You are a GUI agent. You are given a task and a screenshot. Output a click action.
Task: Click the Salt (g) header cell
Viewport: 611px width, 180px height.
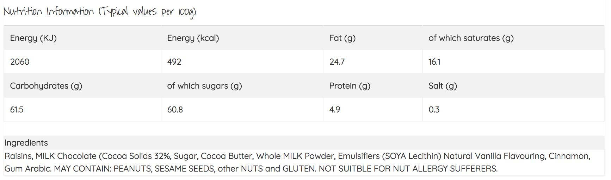coord(443,86)
